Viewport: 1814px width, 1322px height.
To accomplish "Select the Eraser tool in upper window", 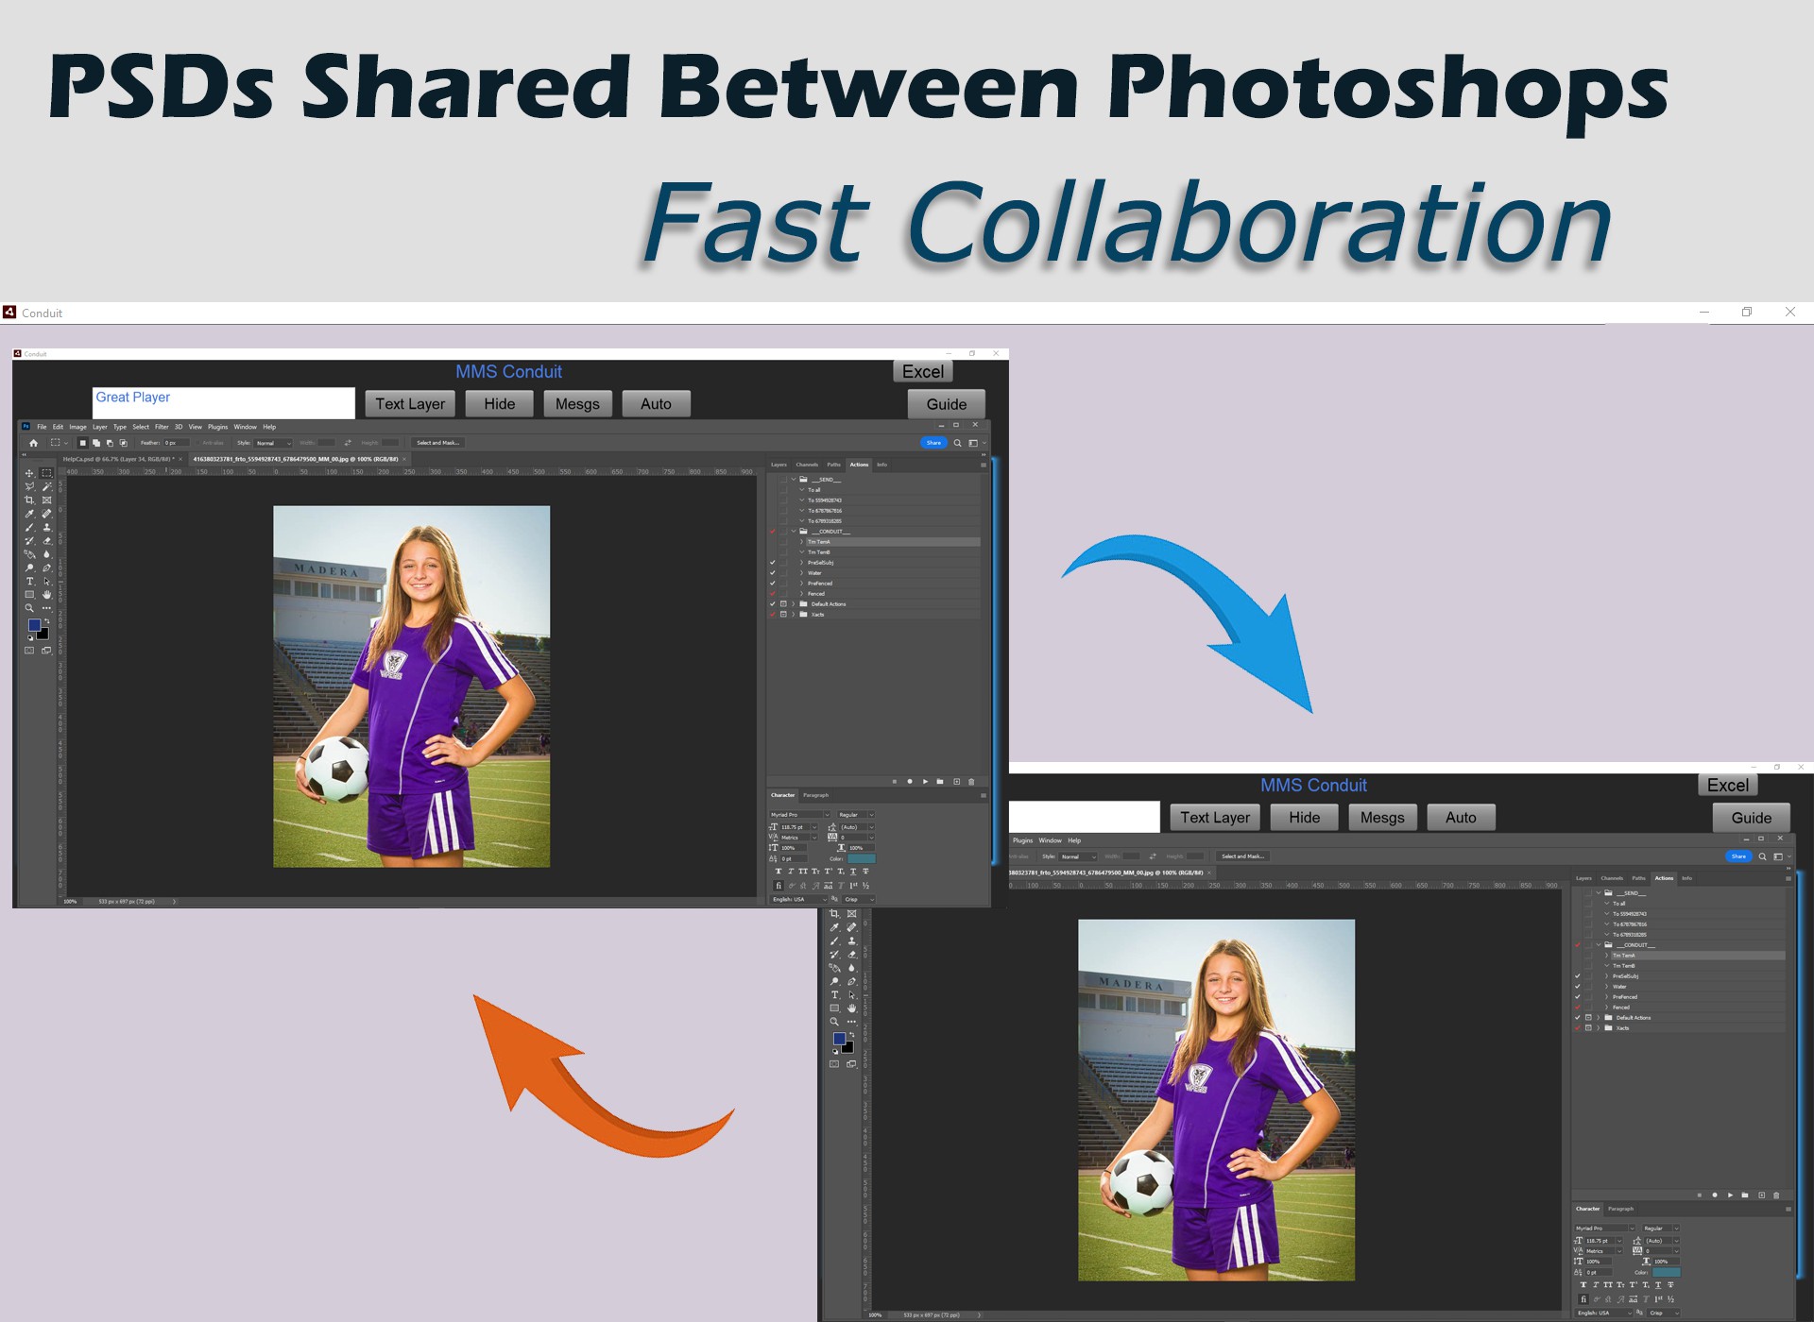I will pyautogui.click(x=46, y=541).
